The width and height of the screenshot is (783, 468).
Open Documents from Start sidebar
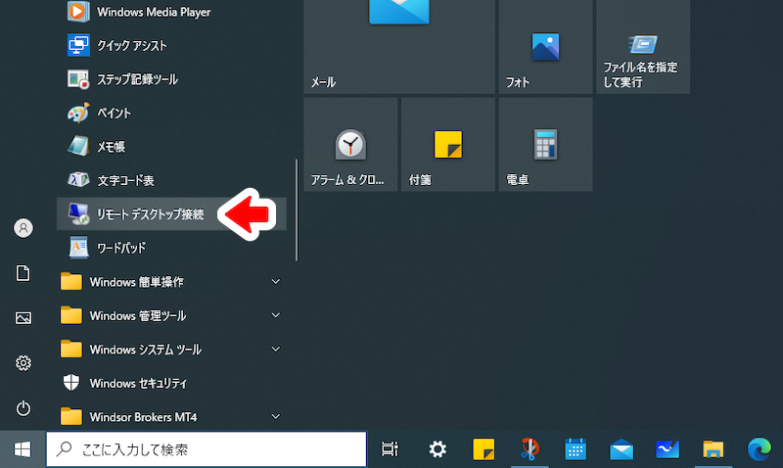[23, 273]
